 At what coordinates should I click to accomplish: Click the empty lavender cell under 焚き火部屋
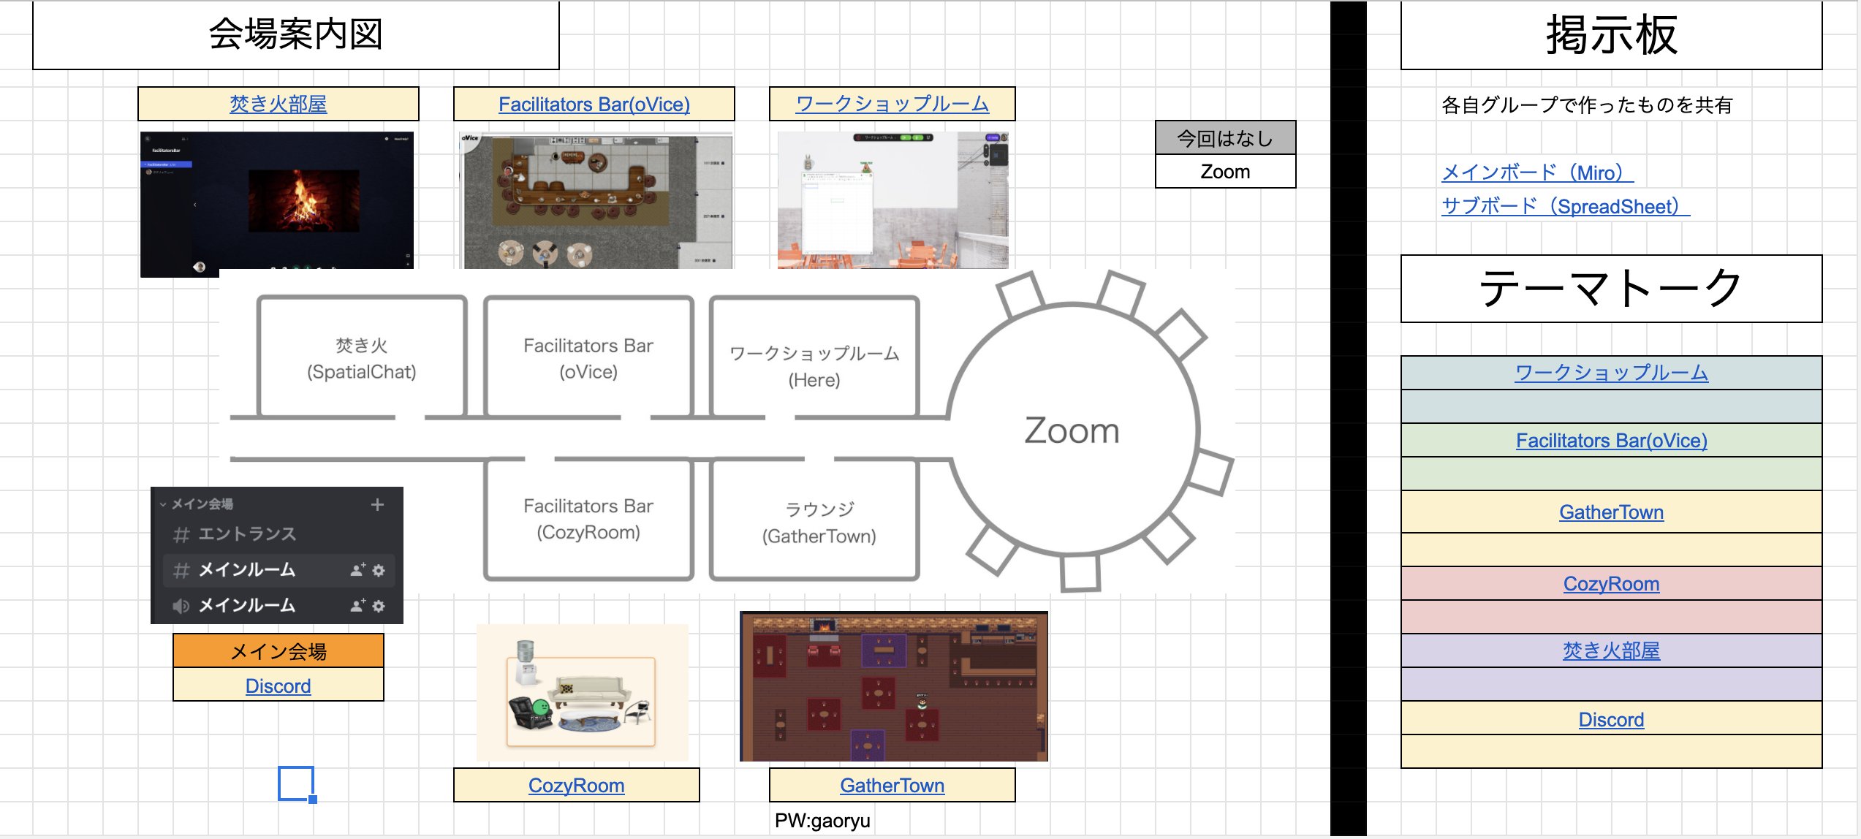pos(1611,684)
